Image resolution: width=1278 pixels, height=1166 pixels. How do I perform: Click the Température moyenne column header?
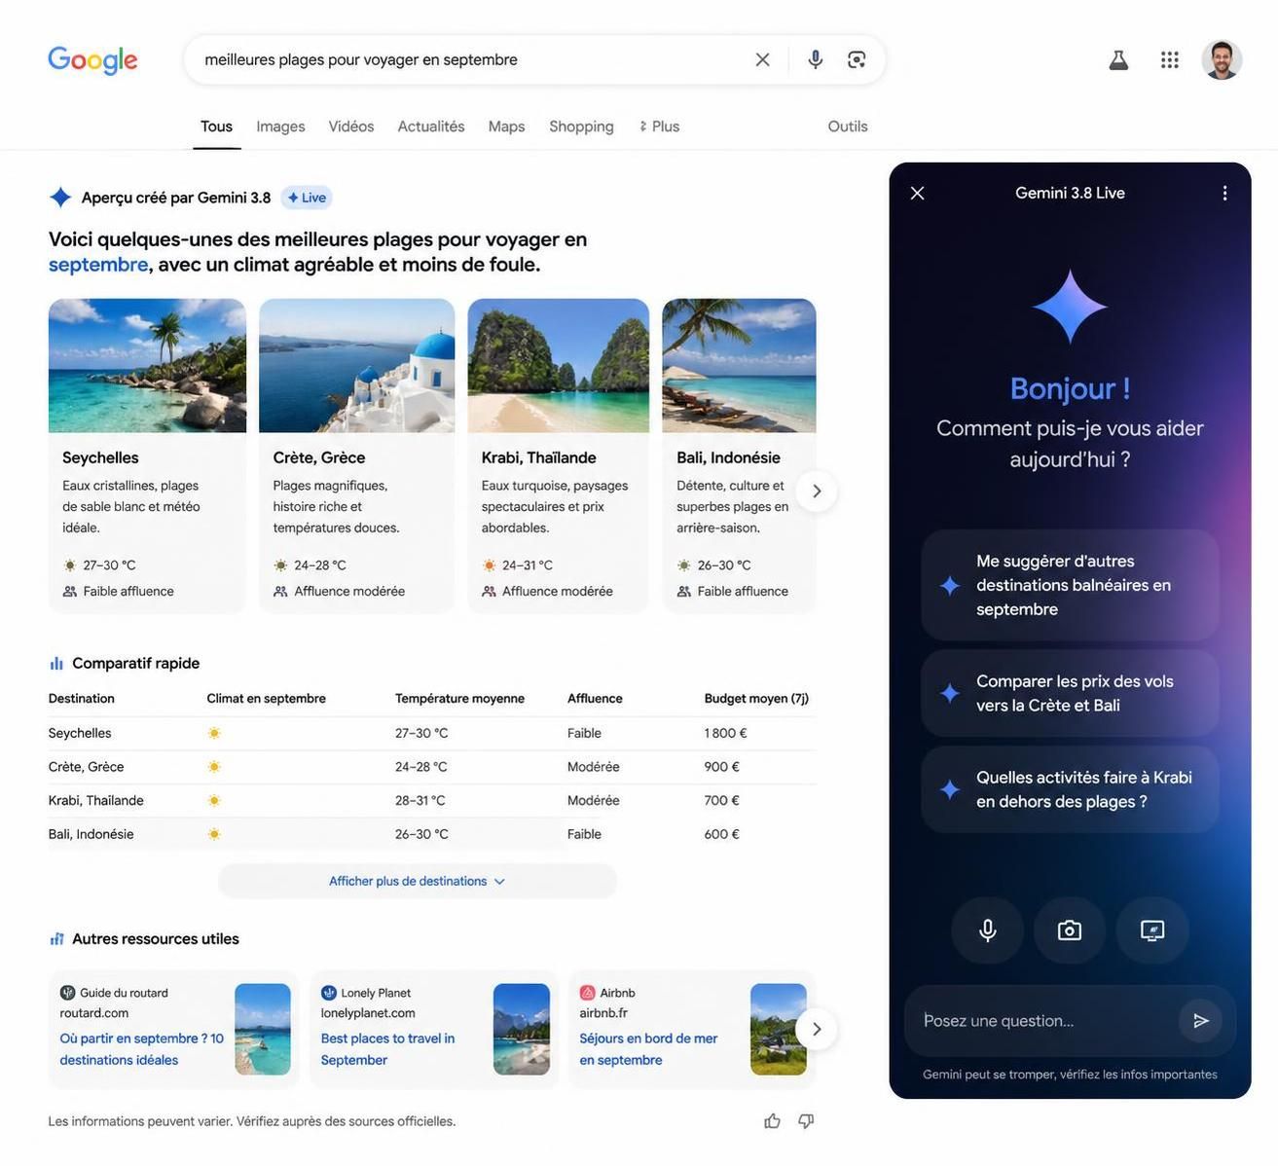point(459,699)
